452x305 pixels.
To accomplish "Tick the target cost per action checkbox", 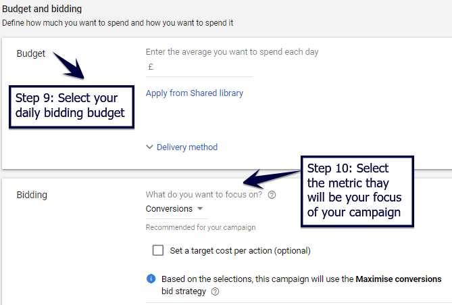I will click(x=158, y=250).
